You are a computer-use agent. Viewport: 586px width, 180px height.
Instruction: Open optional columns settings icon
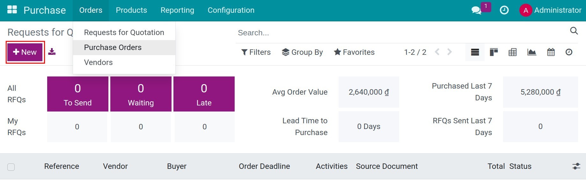point(576,166)
